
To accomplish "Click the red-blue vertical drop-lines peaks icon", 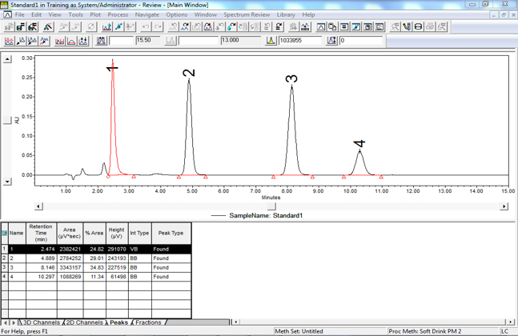I will tap(60, 42).
